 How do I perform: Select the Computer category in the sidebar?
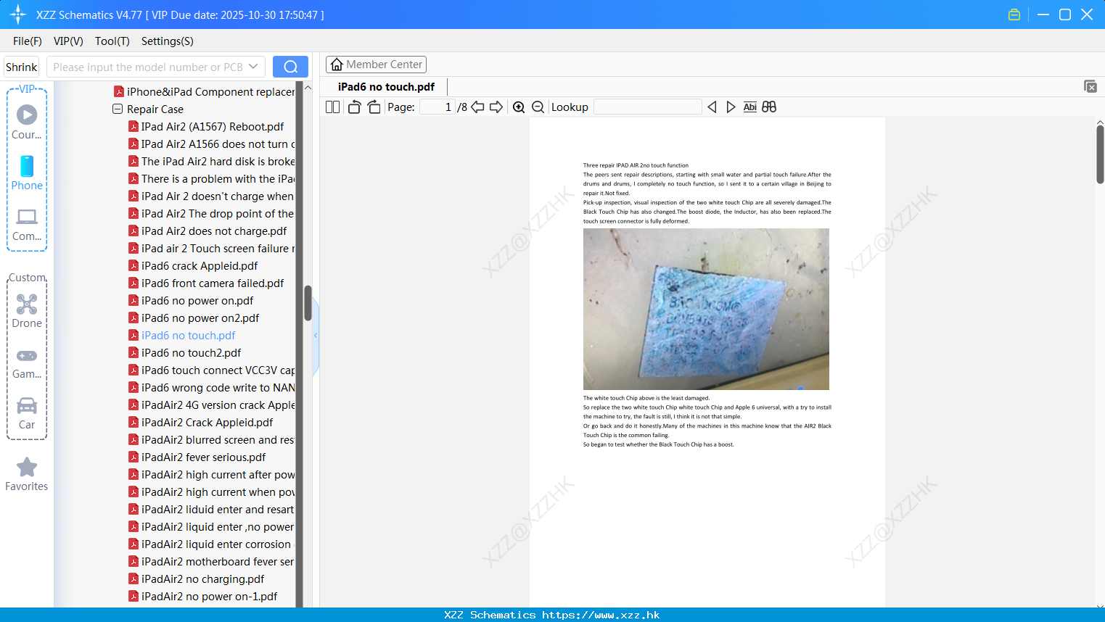pyautogui.click(x=27, y=224)
